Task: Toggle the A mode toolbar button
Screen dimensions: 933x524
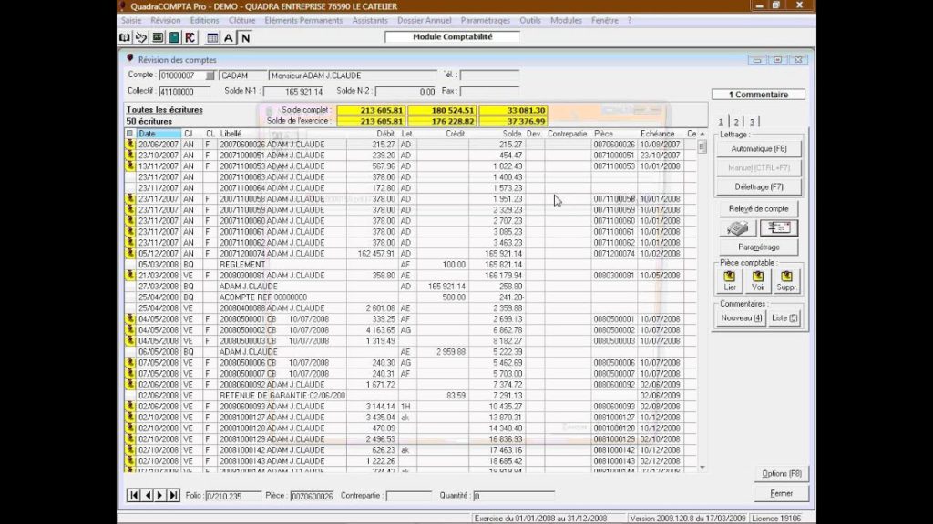Action: (229, 37)
